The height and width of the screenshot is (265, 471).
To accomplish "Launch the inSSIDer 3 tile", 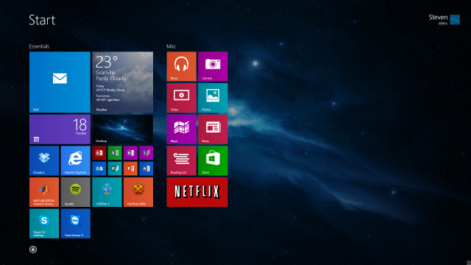I will point(107,192).
